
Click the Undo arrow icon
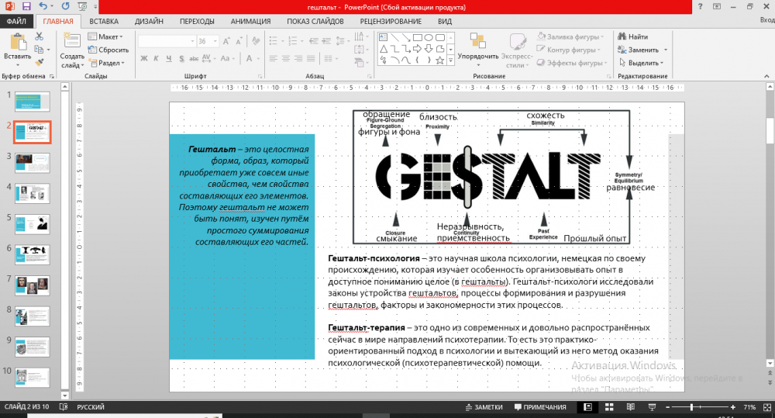(43, 6)
